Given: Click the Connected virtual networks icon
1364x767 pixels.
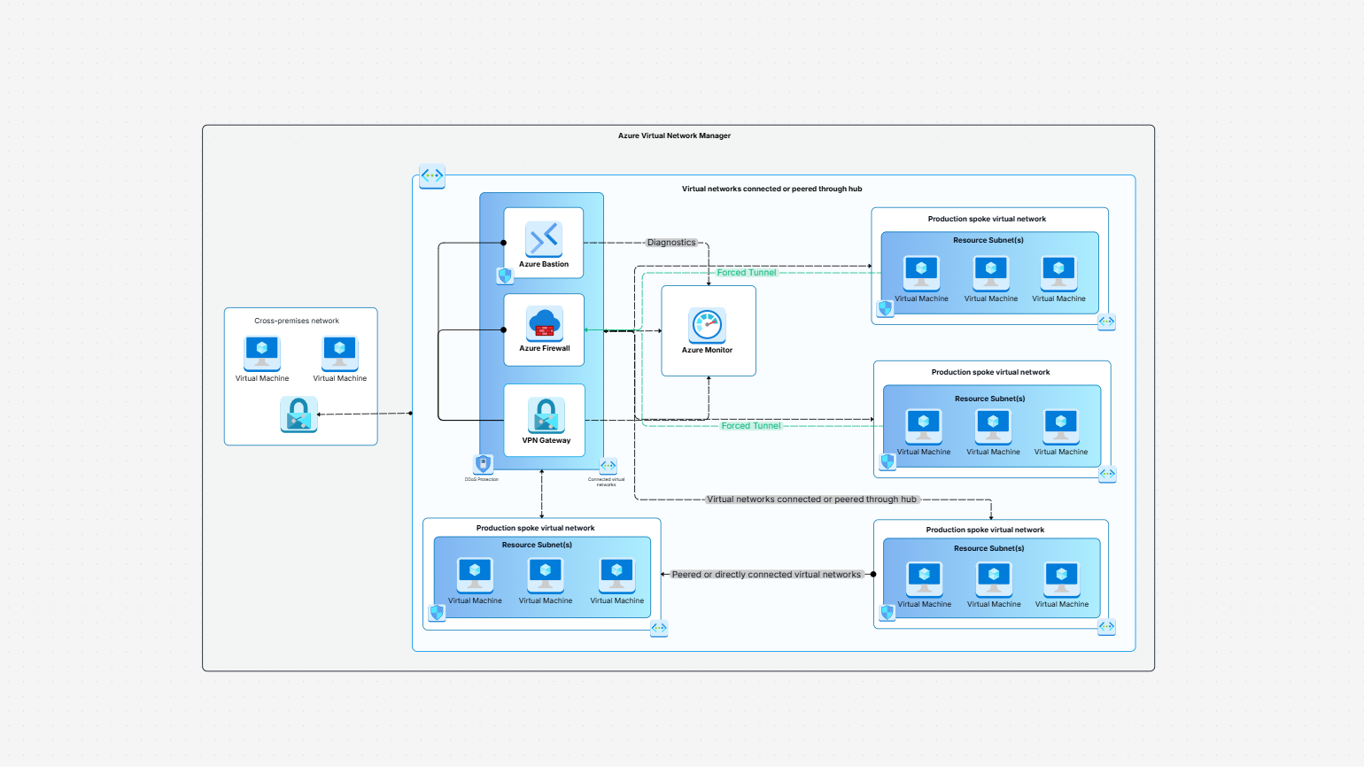Looking at the screenshot, I should pos(608,466).
